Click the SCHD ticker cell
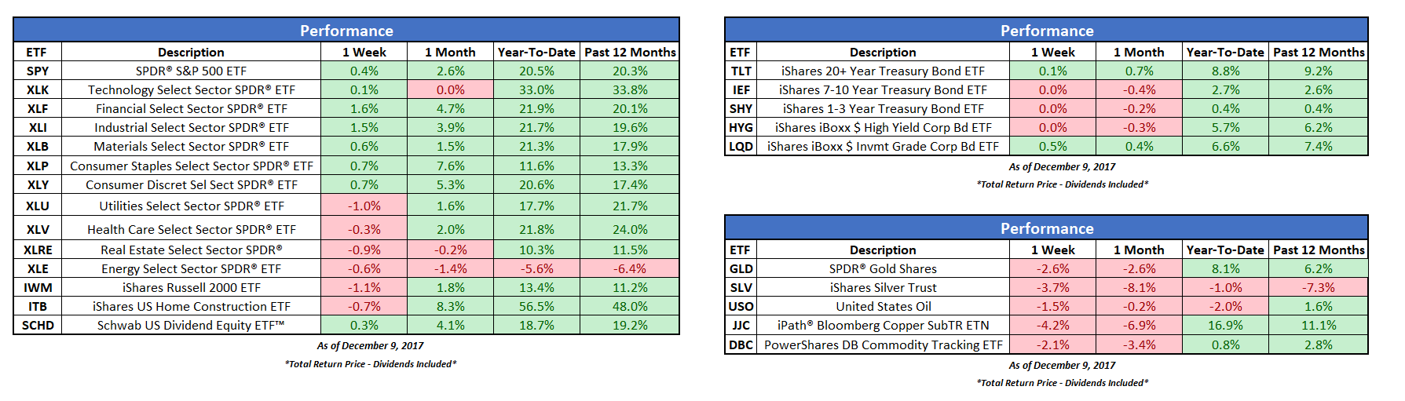This screenshot has height=401, width=1405. 38,325
